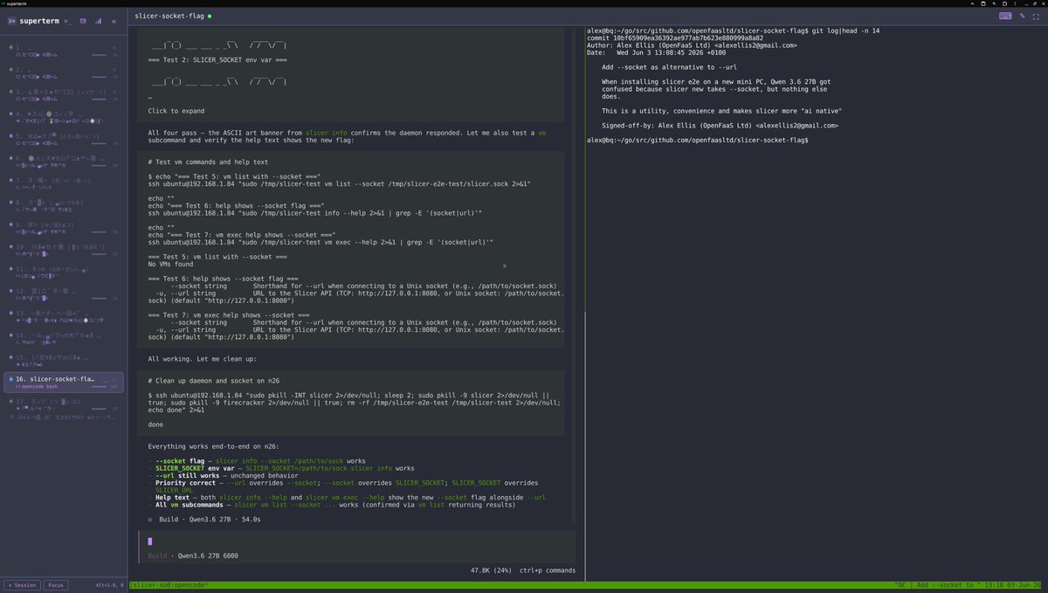Click the 'No VMs found' output line

tap(169, 264)
